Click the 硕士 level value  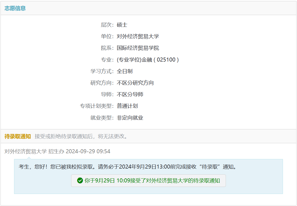pos(122,25)
